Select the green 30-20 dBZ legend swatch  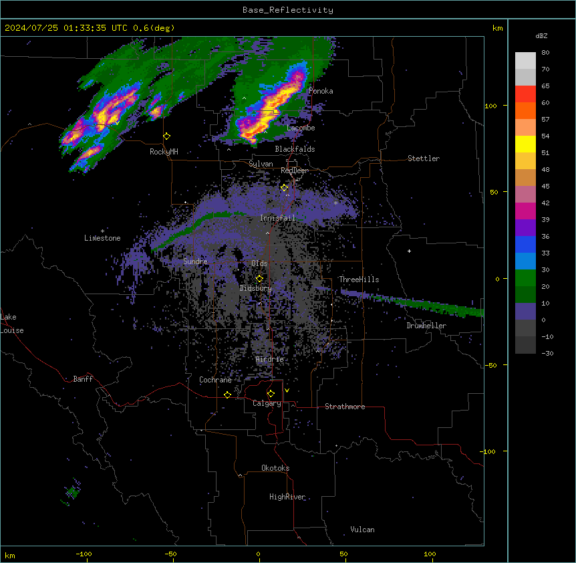525,278
